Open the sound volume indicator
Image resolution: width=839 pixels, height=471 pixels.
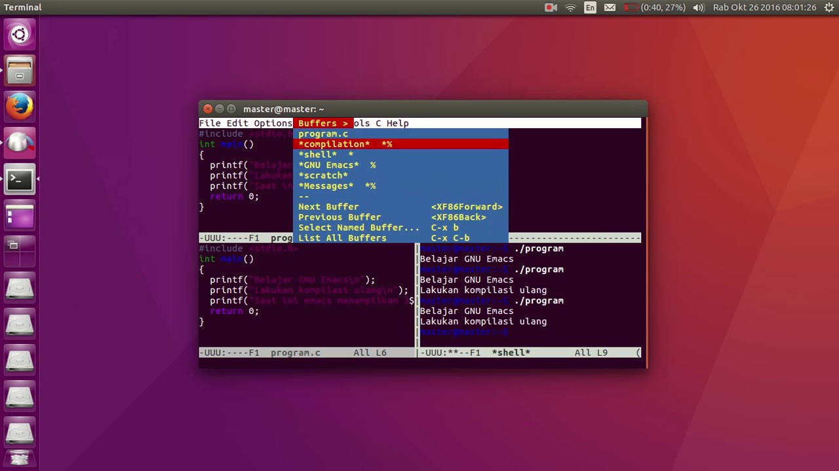pos(699,7)
